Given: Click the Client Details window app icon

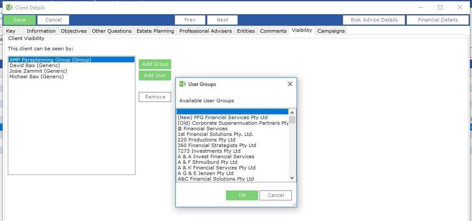Looking at the screenshot, I should pyautogui.click(x=9, y=7).
